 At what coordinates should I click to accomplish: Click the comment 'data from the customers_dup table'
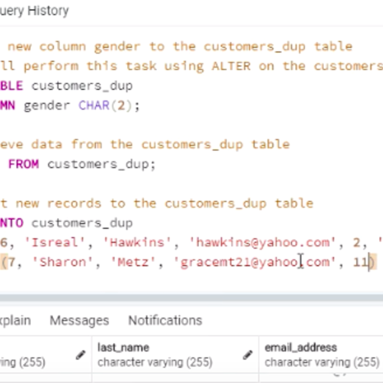(160, 145)
